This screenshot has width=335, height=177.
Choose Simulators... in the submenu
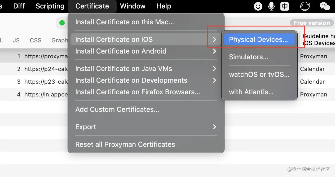pos(249,57)
